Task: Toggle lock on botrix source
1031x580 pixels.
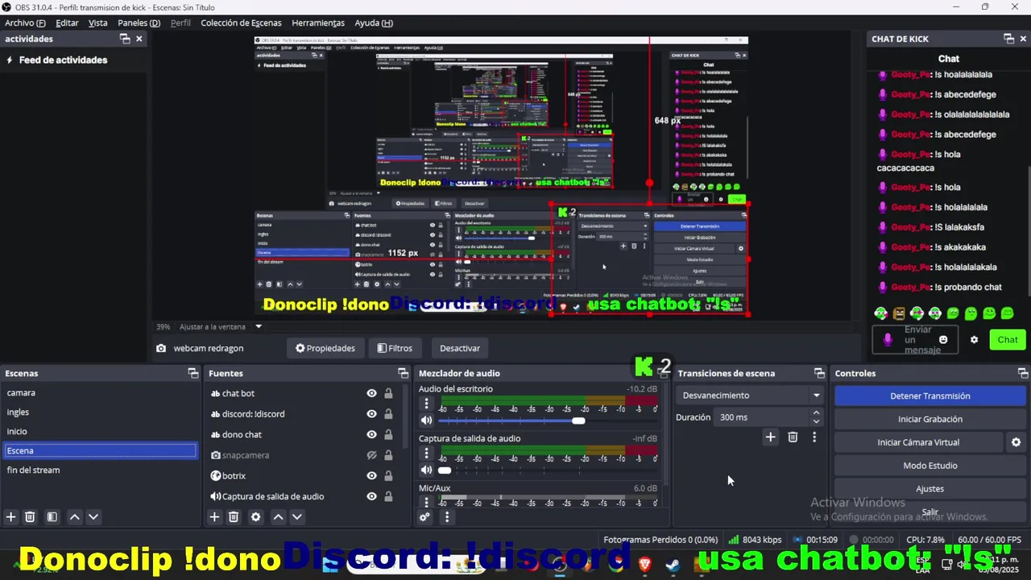Action: click(x=388, y=476)
